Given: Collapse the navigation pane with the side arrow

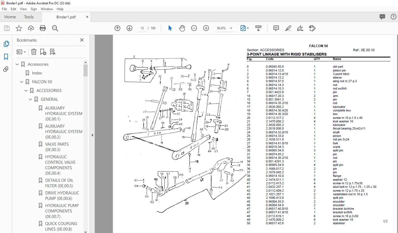Looking at the screenshot, I should tap(92, 135).
